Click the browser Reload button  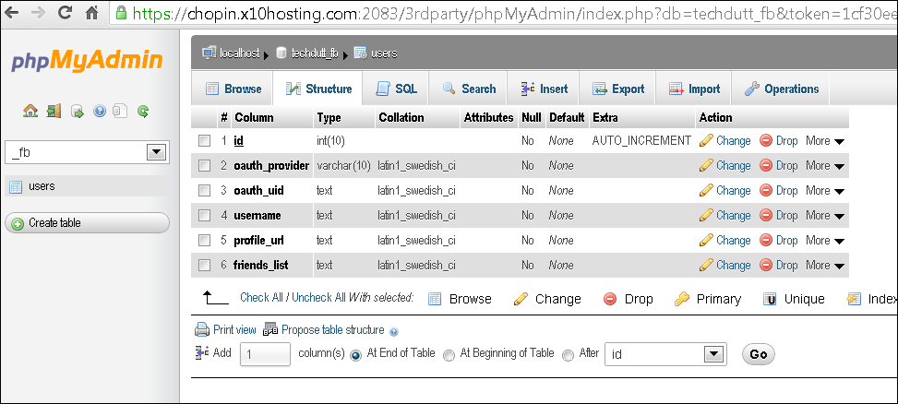click(x=66, y=12)
